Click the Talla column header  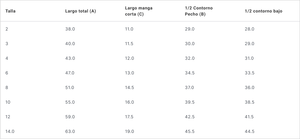[11, 11]
